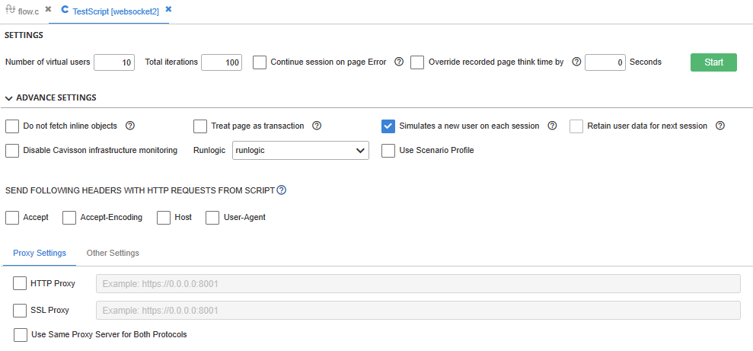Open help for Send Following Headers section
This screenshot has width=753, height=351.
click(x=282, y=190)
